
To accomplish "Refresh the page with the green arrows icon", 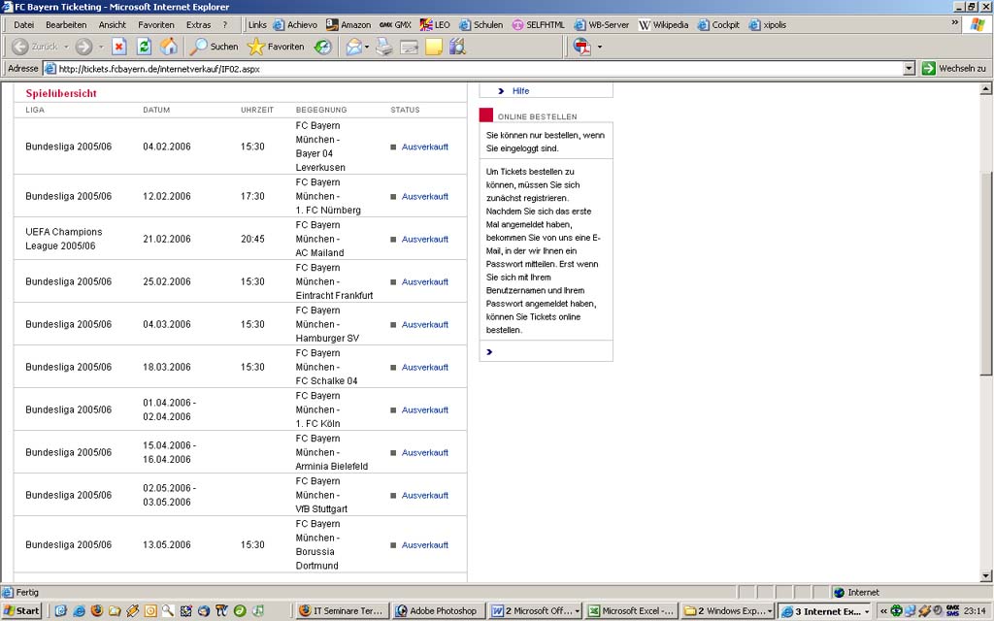I will click(x=144, y=47).
